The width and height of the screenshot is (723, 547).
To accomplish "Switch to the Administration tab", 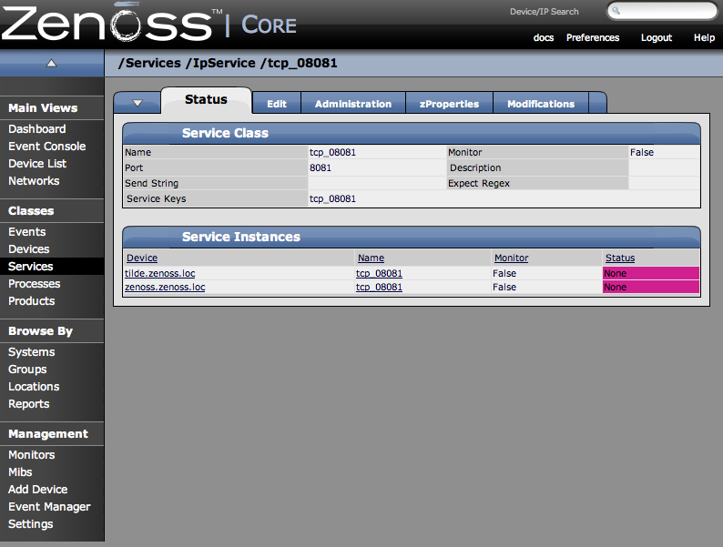I will click(353, 104).
